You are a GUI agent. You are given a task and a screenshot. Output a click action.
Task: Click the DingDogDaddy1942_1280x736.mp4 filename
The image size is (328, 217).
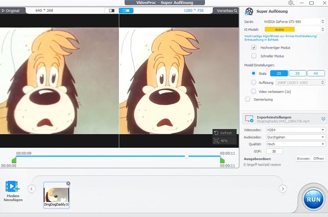pos(283,121)
